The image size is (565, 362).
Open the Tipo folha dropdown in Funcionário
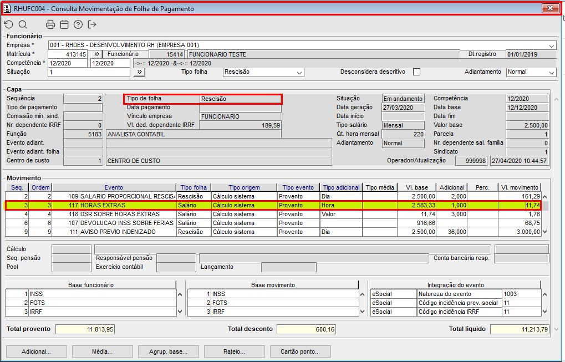[299, 73]
